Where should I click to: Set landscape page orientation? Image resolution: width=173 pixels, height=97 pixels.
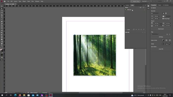(166, 13)
